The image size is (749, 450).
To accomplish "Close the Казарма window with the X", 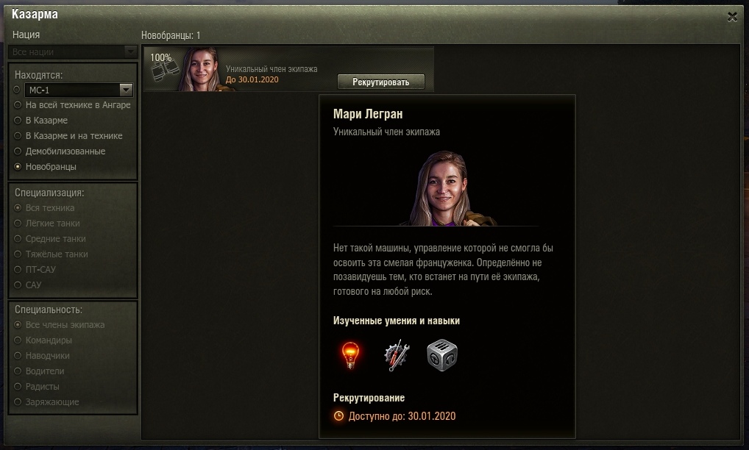I will tap(732, 17).
